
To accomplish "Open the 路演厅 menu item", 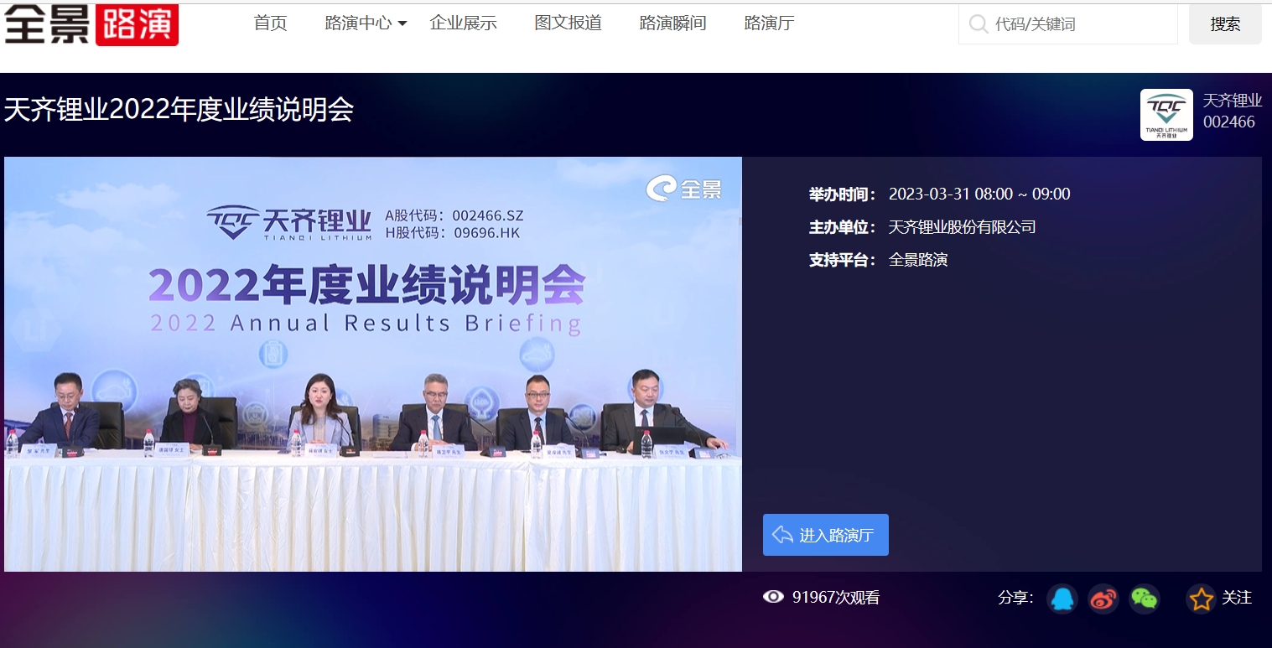I will 769,23.
